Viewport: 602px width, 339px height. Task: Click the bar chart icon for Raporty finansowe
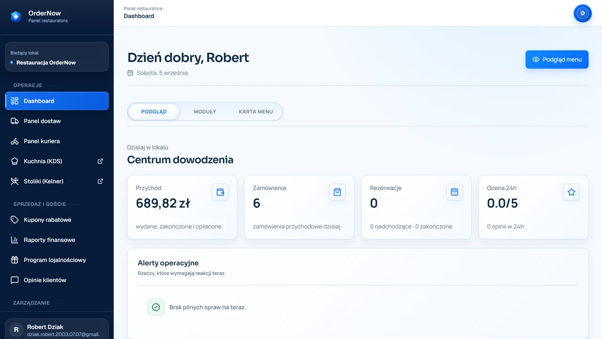click(15, 240)
